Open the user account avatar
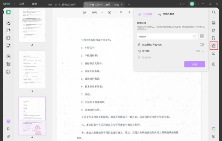Screen dimensions: 222x141 coord(192,4)
